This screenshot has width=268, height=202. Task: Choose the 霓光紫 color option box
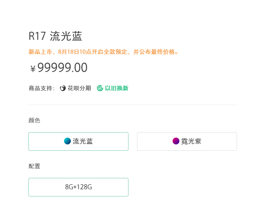tap(187, 141)
